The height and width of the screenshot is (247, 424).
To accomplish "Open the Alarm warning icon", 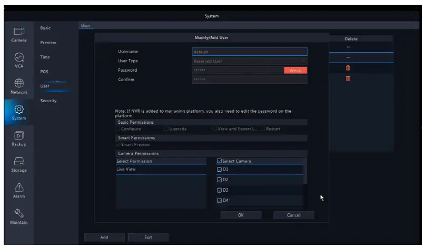I will click(19, 187).
